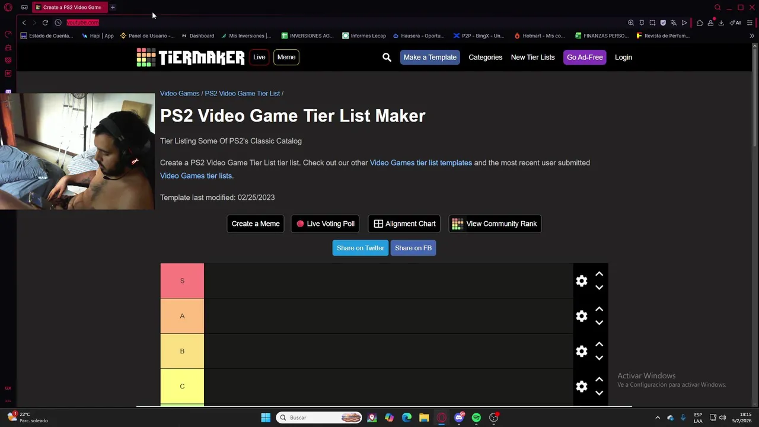Click Make a Template button
Viewport: 759px width, 427px height.
[x=430, y=58]
